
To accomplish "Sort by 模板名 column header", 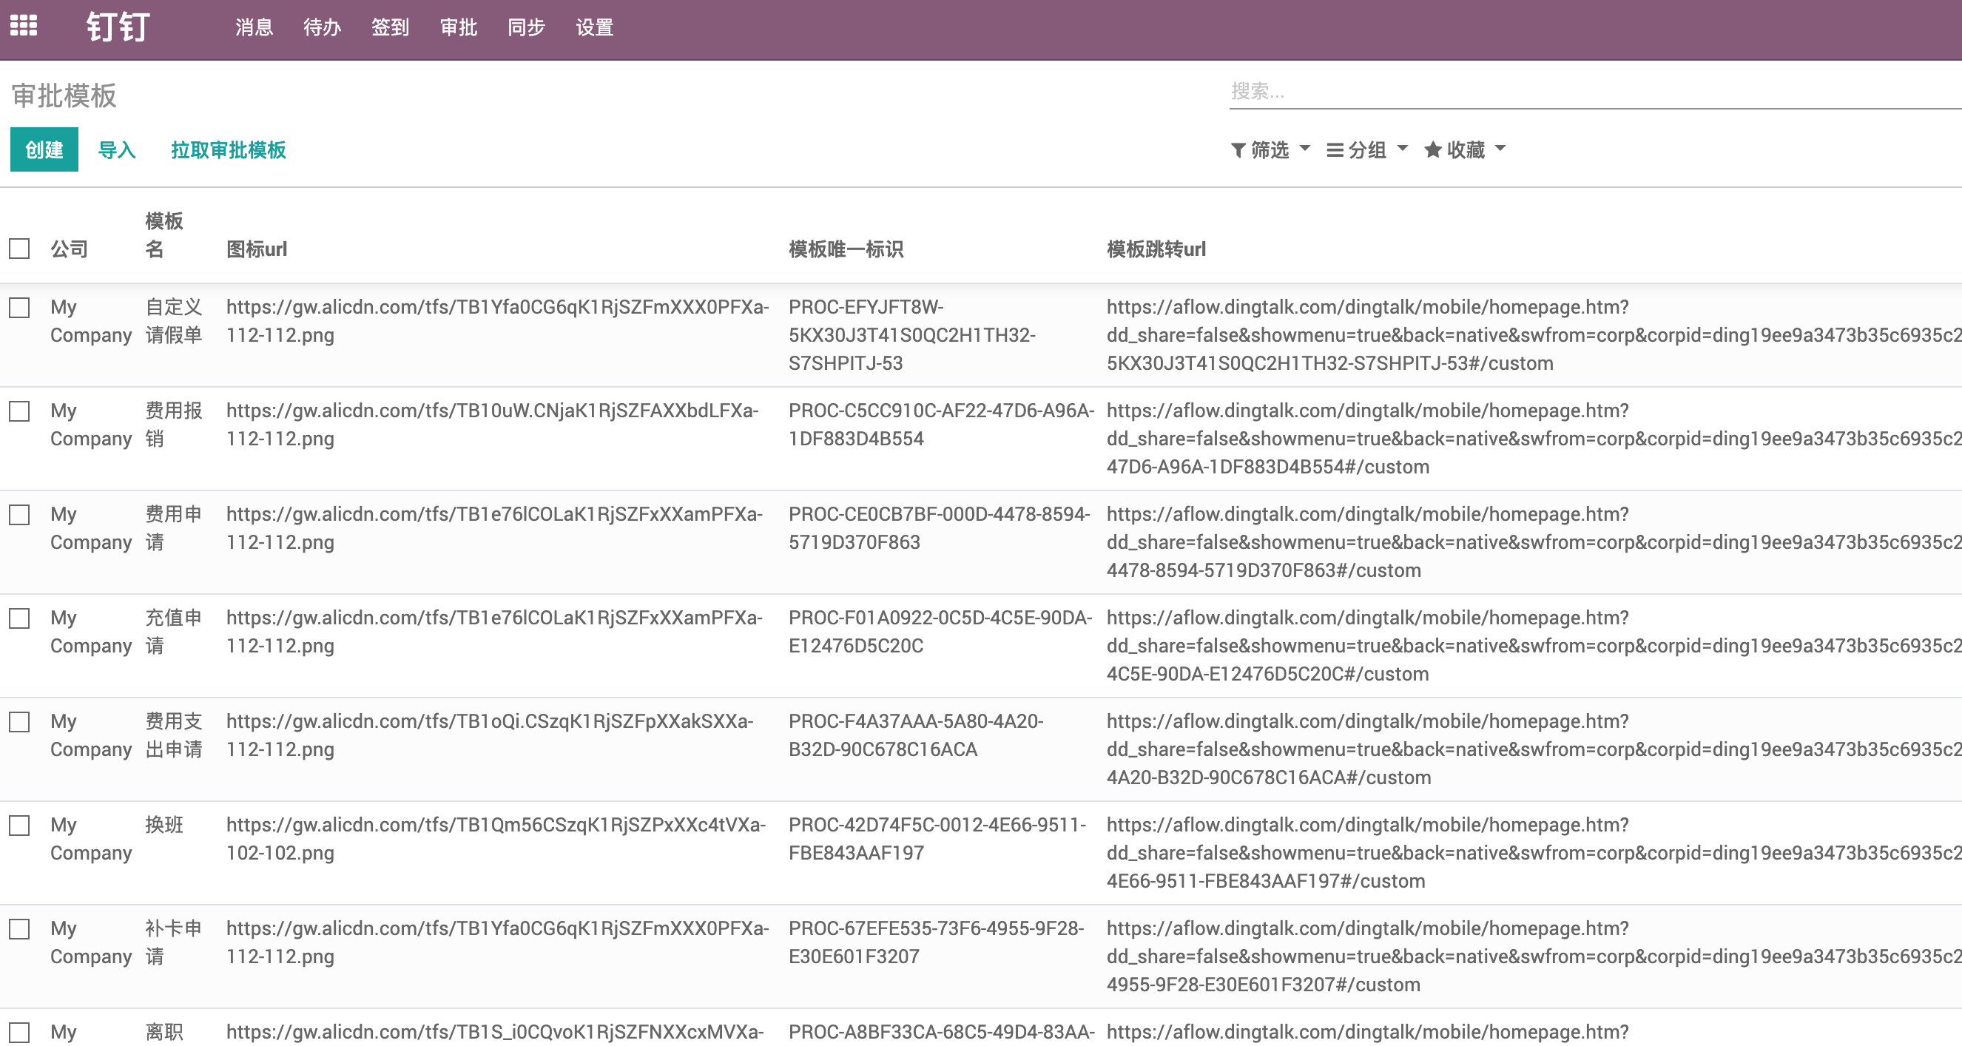I will [163, 234].
